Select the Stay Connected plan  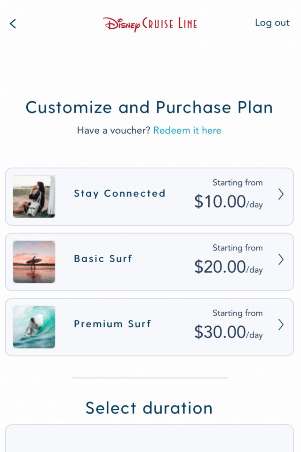pyautogui.click(x=119, y=194)
